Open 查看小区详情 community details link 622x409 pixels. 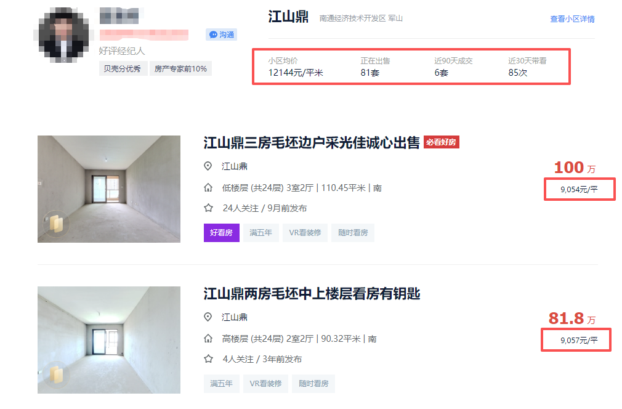pos(572,19)
